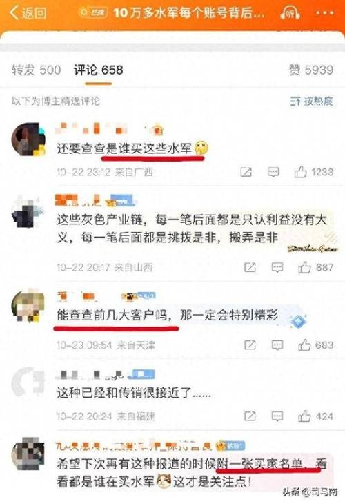Open the search pill in title bar
The image size is (345, 504).
[x=93, y=12]
